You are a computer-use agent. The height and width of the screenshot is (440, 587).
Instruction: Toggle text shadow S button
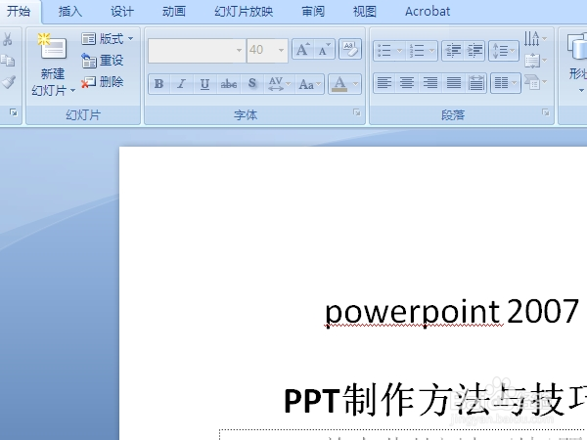(x=252, y=84)
